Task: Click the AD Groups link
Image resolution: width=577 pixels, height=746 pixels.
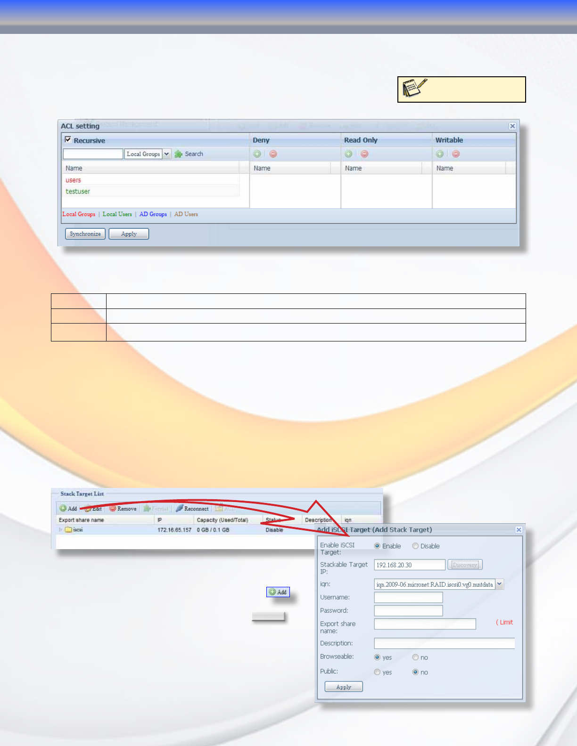Action: (x=153, y=214)
